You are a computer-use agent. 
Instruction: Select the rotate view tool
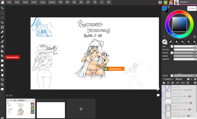tap(2, 80)
